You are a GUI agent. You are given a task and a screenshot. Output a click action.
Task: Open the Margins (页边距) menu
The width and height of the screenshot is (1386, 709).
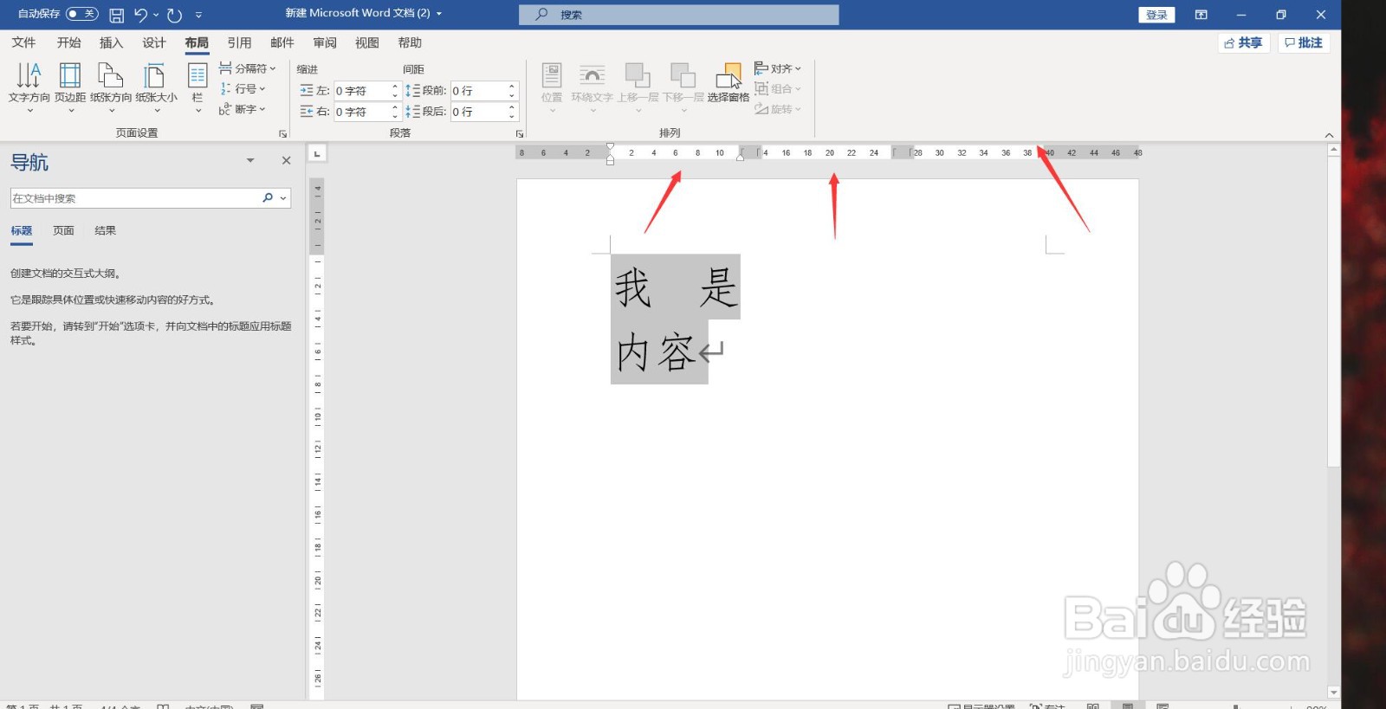tap(70, 87)
